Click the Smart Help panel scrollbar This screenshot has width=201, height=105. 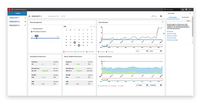tap(192, 27)
